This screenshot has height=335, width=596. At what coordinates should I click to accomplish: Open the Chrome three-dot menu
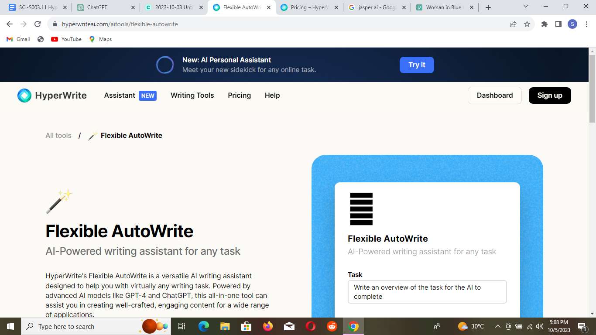(586, 24)
